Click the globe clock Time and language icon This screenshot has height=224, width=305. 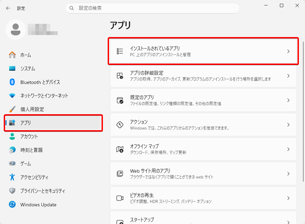12,150
